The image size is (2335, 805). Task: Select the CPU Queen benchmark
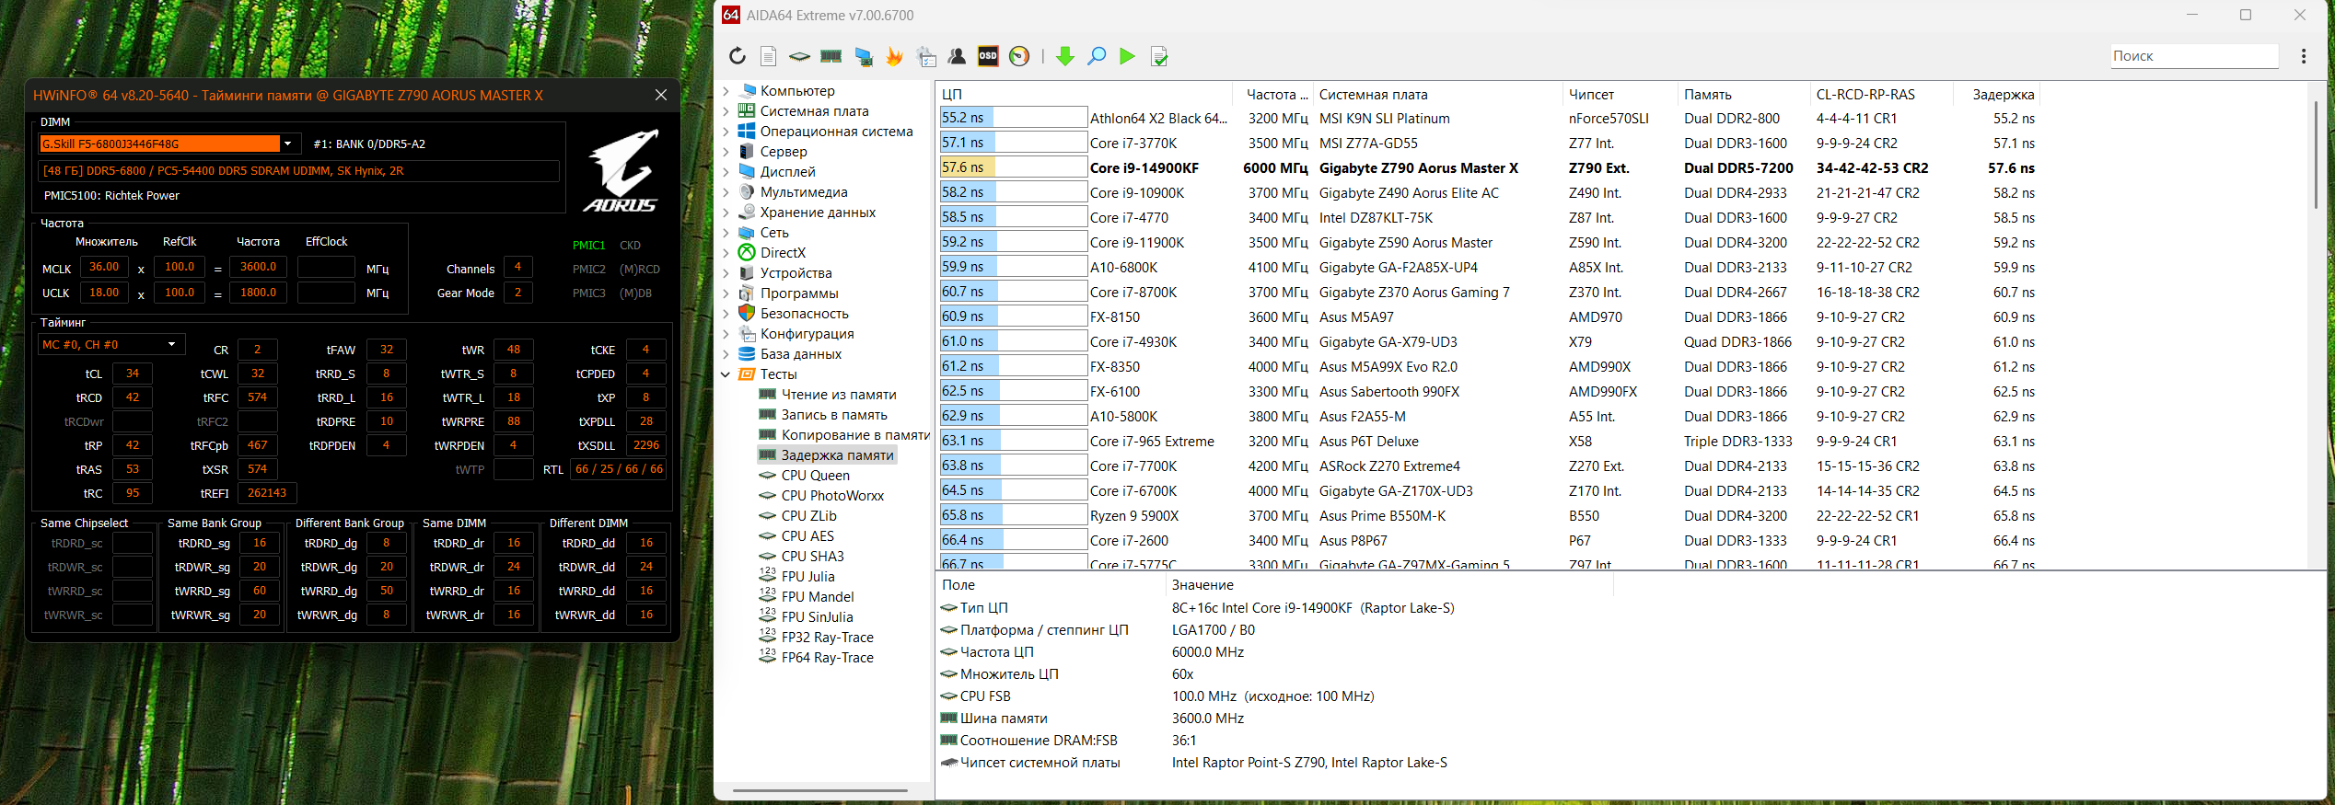pos(815,476)
